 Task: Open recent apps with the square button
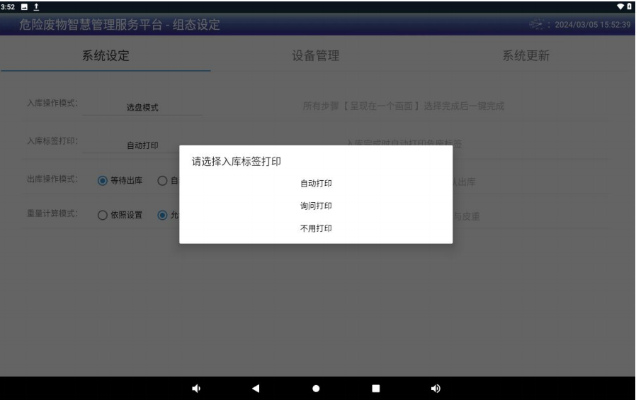(376, 388)
